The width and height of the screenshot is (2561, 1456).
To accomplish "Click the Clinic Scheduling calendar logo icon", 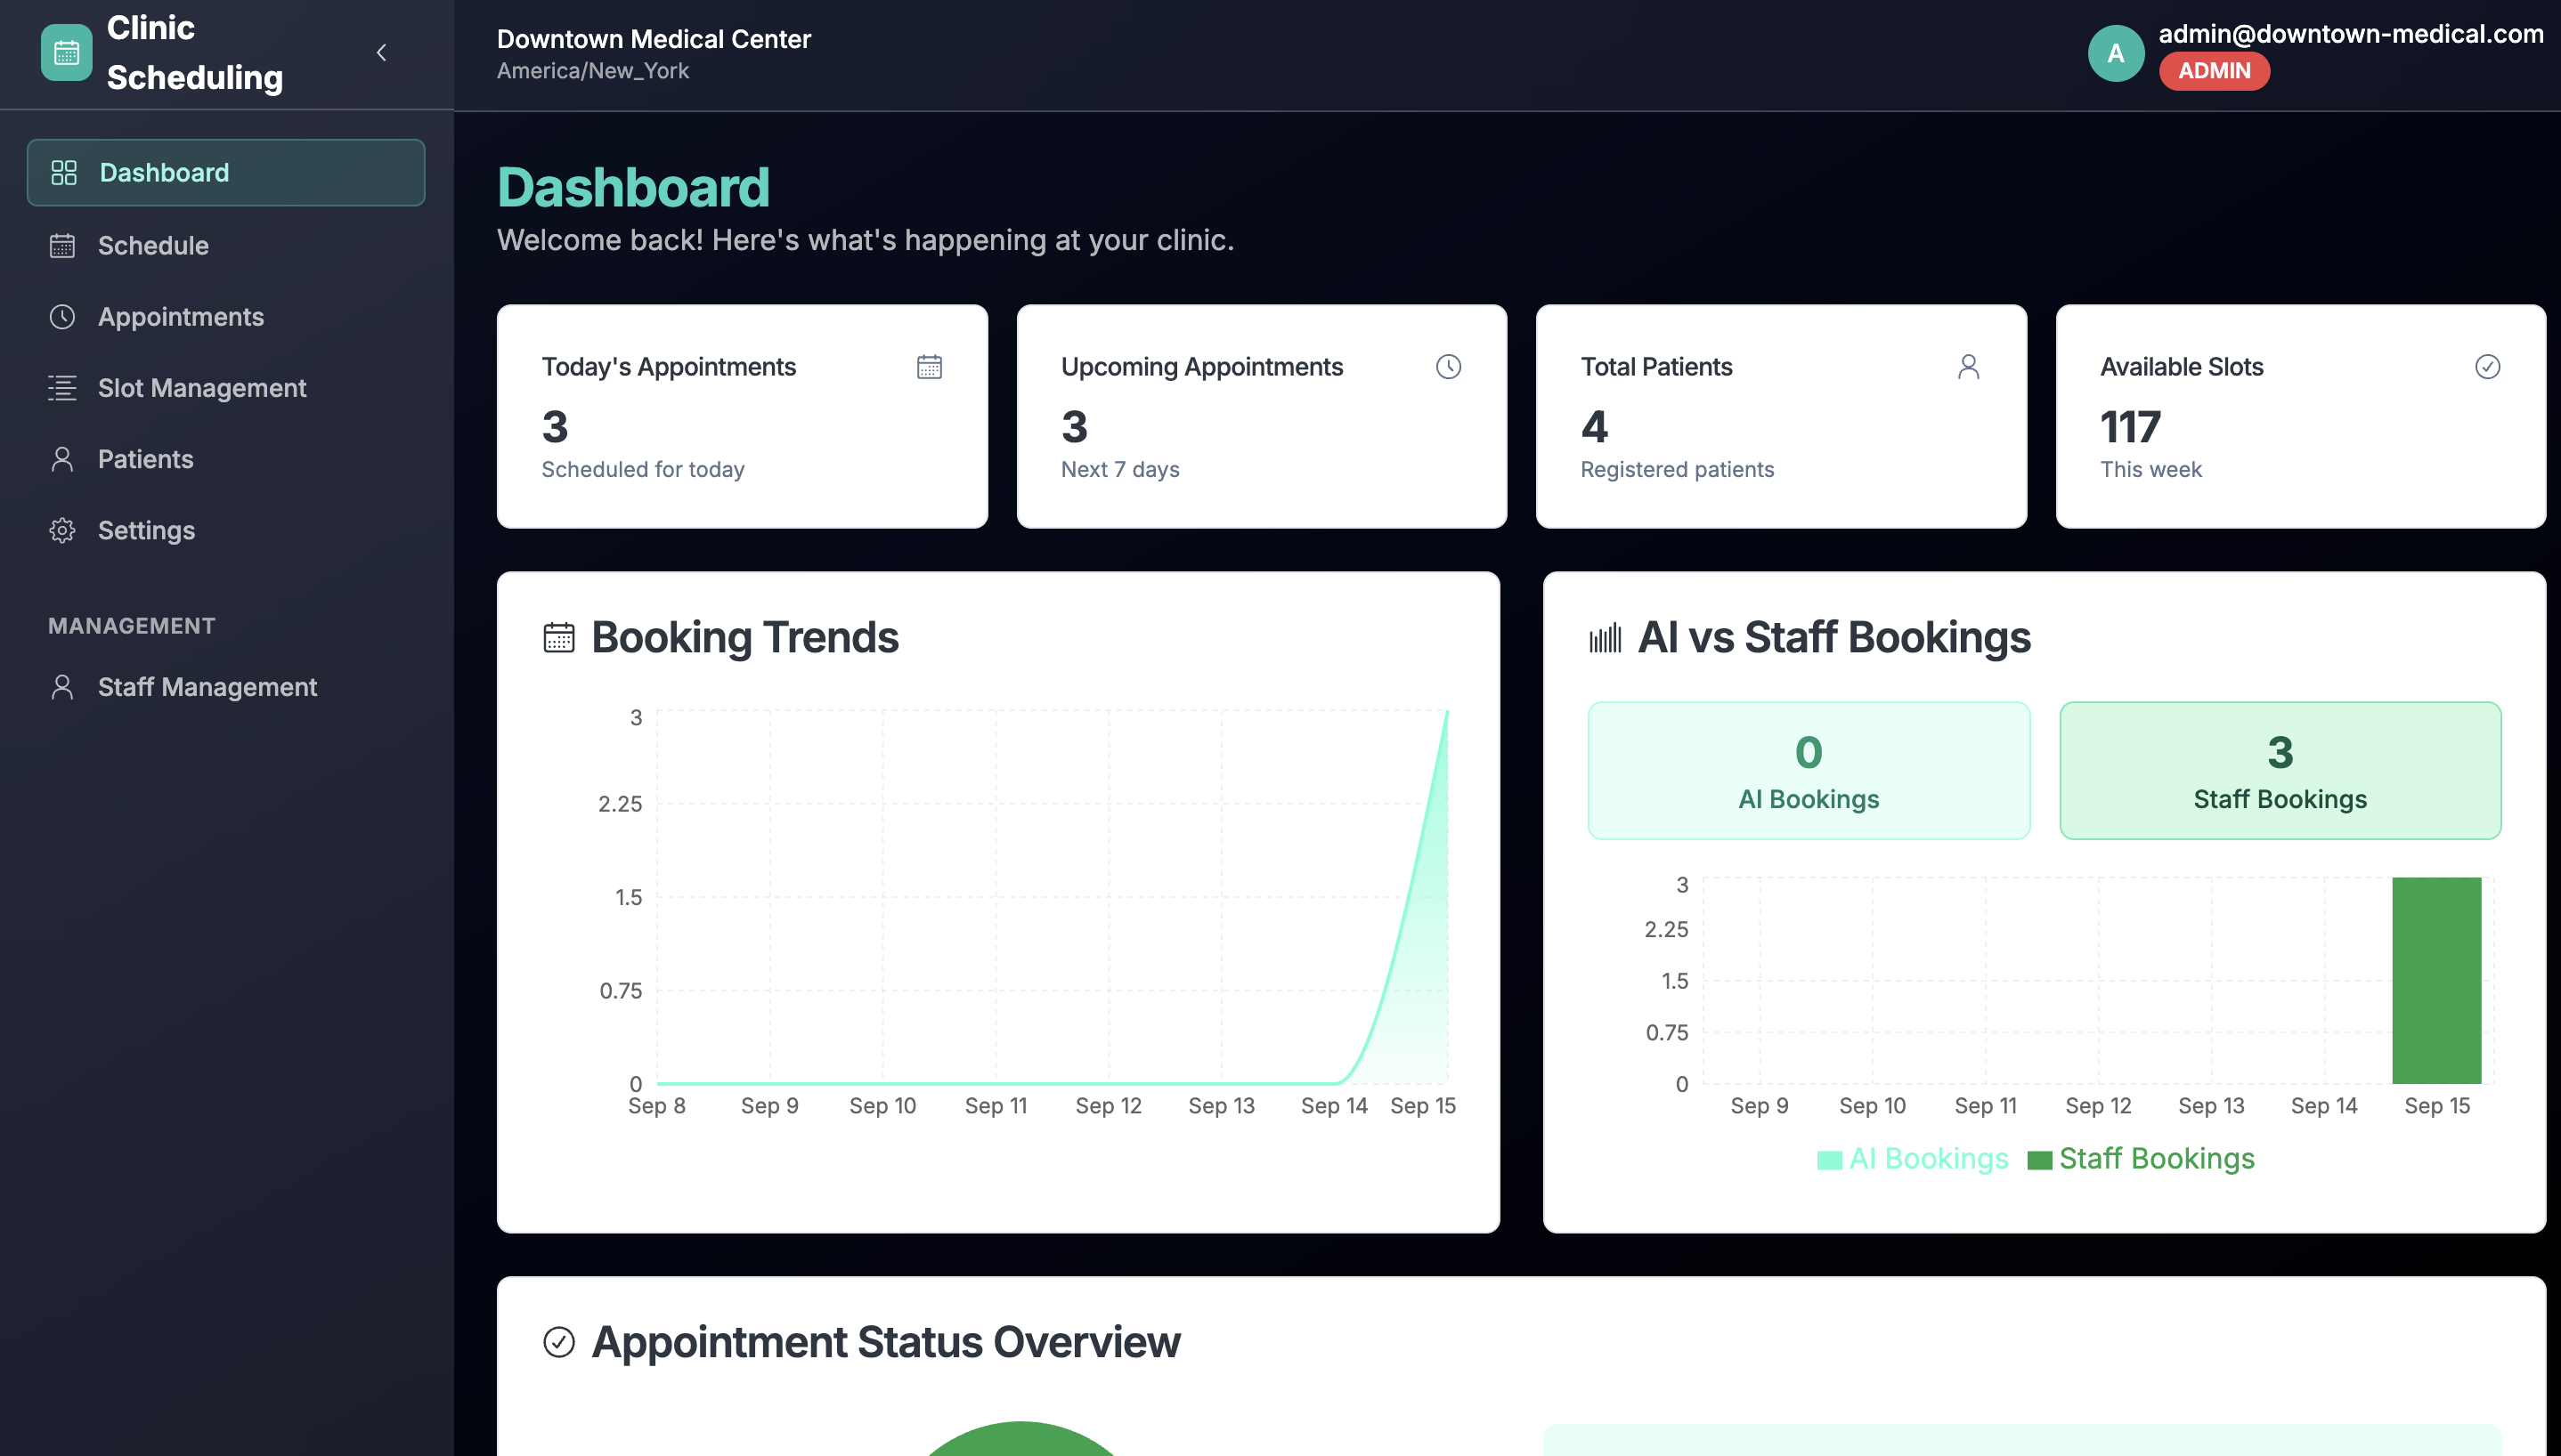I will (66, 53).
